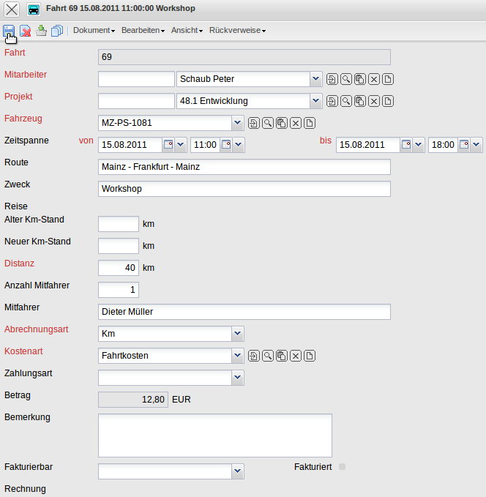Expand the Fakturierbar dropdown
Screen dimensions: 486x497
coord(237,471)
